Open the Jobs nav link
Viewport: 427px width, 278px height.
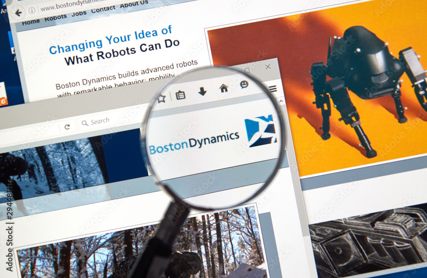tap(79, 13)
